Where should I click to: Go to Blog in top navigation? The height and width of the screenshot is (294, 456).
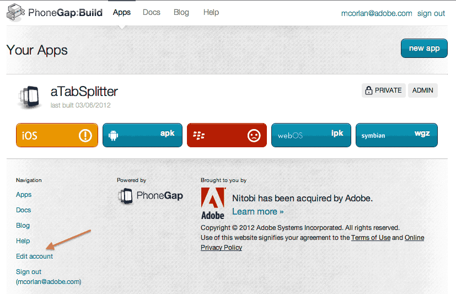pos(181,12)
